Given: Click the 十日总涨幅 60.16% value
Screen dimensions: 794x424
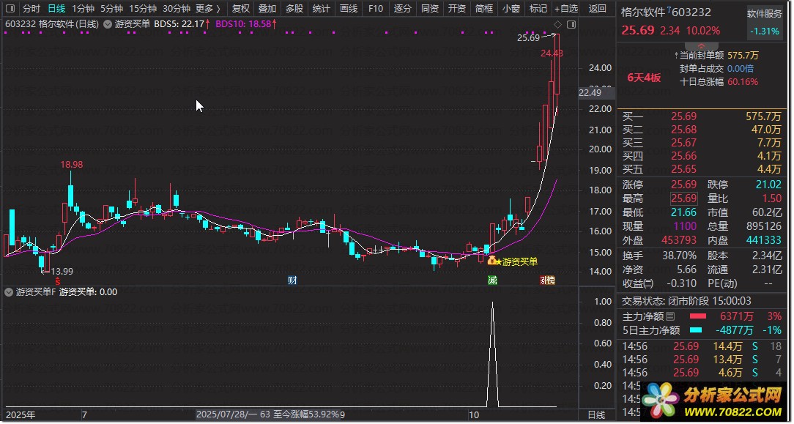Looking at the screenshot, I should [x=742, y=81].
